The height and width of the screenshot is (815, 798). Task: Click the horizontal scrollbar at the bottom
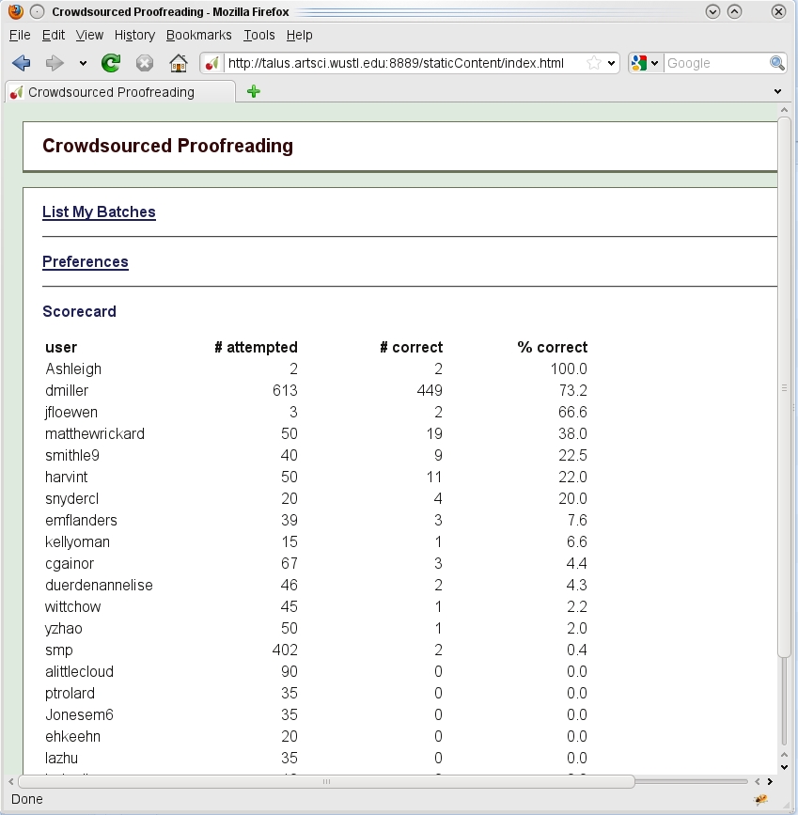pos(326,781)
